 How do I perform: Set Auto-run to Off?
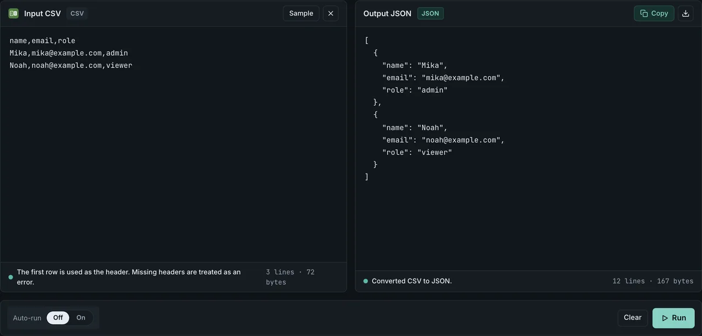pyautogui.click(x=58, y=318)
